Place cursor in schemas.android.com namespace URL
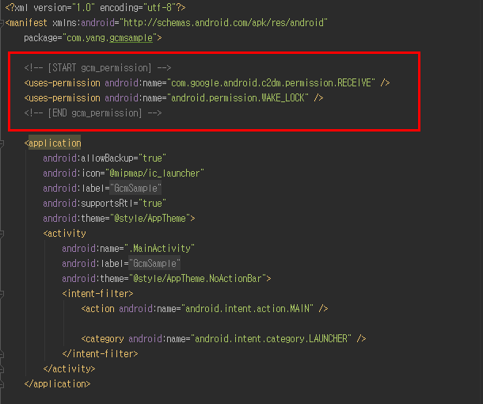This screenshot has width=483, height=404. coord(225,23)
